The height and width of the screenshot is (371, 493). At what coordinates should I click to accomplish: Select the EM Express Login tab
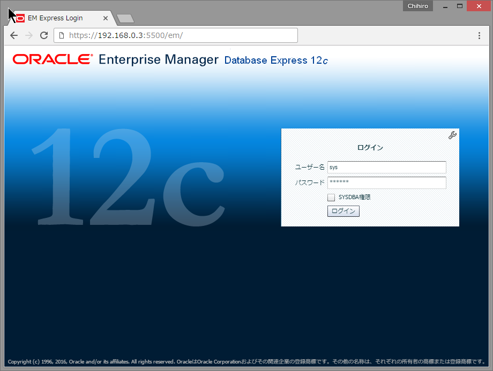coord(61,18)
